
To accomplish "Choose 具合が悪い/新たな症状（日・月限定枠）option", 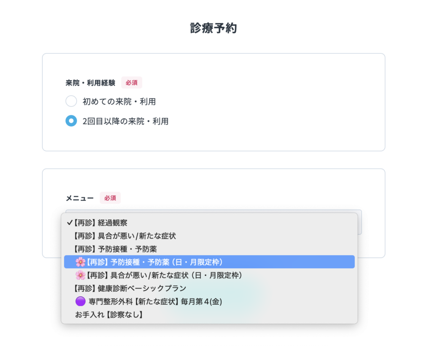I will tap(165, 275).
